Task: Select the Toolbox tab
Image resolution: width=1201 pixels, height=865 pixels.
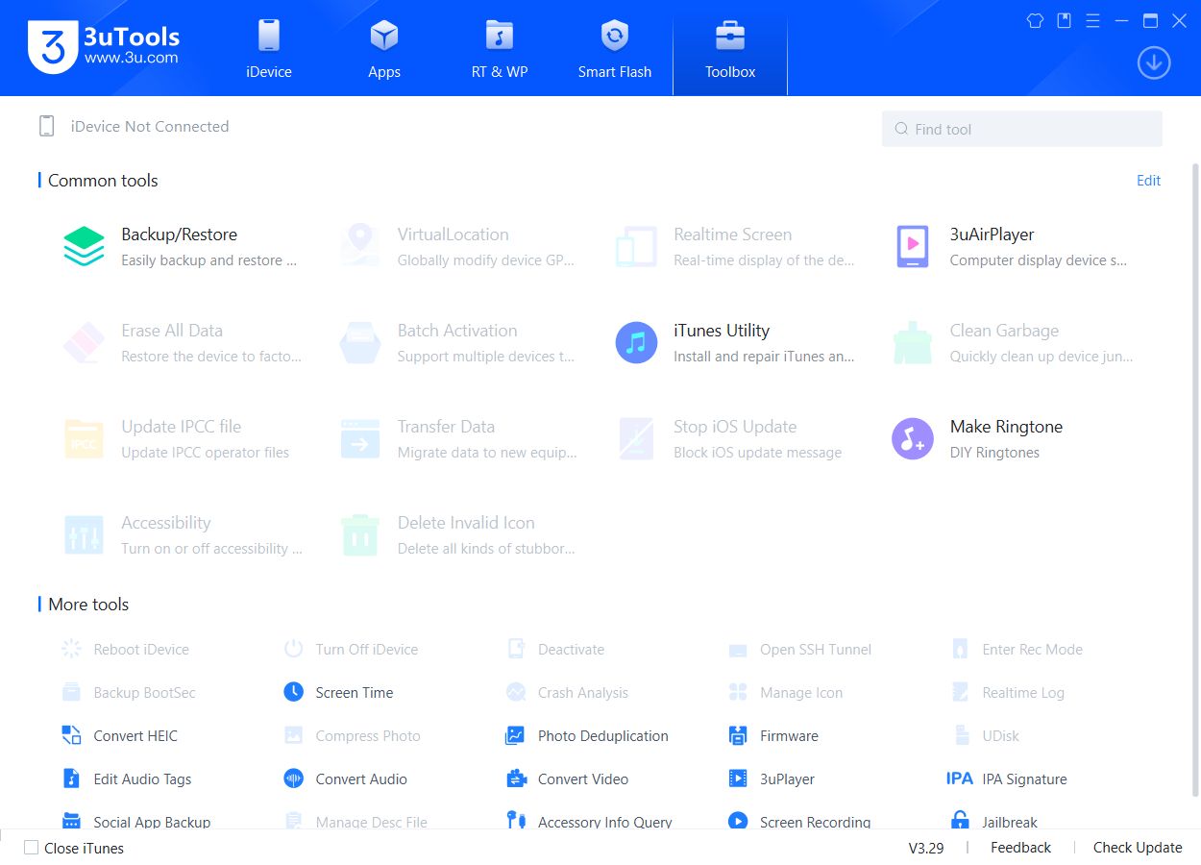Action: pos(730,48)
